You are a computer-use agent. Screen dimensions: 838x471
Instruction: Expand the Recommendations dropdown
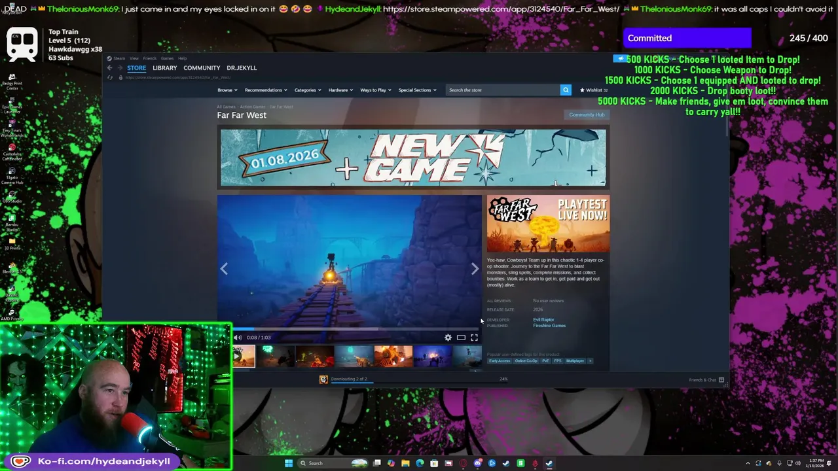click(266, 90)
